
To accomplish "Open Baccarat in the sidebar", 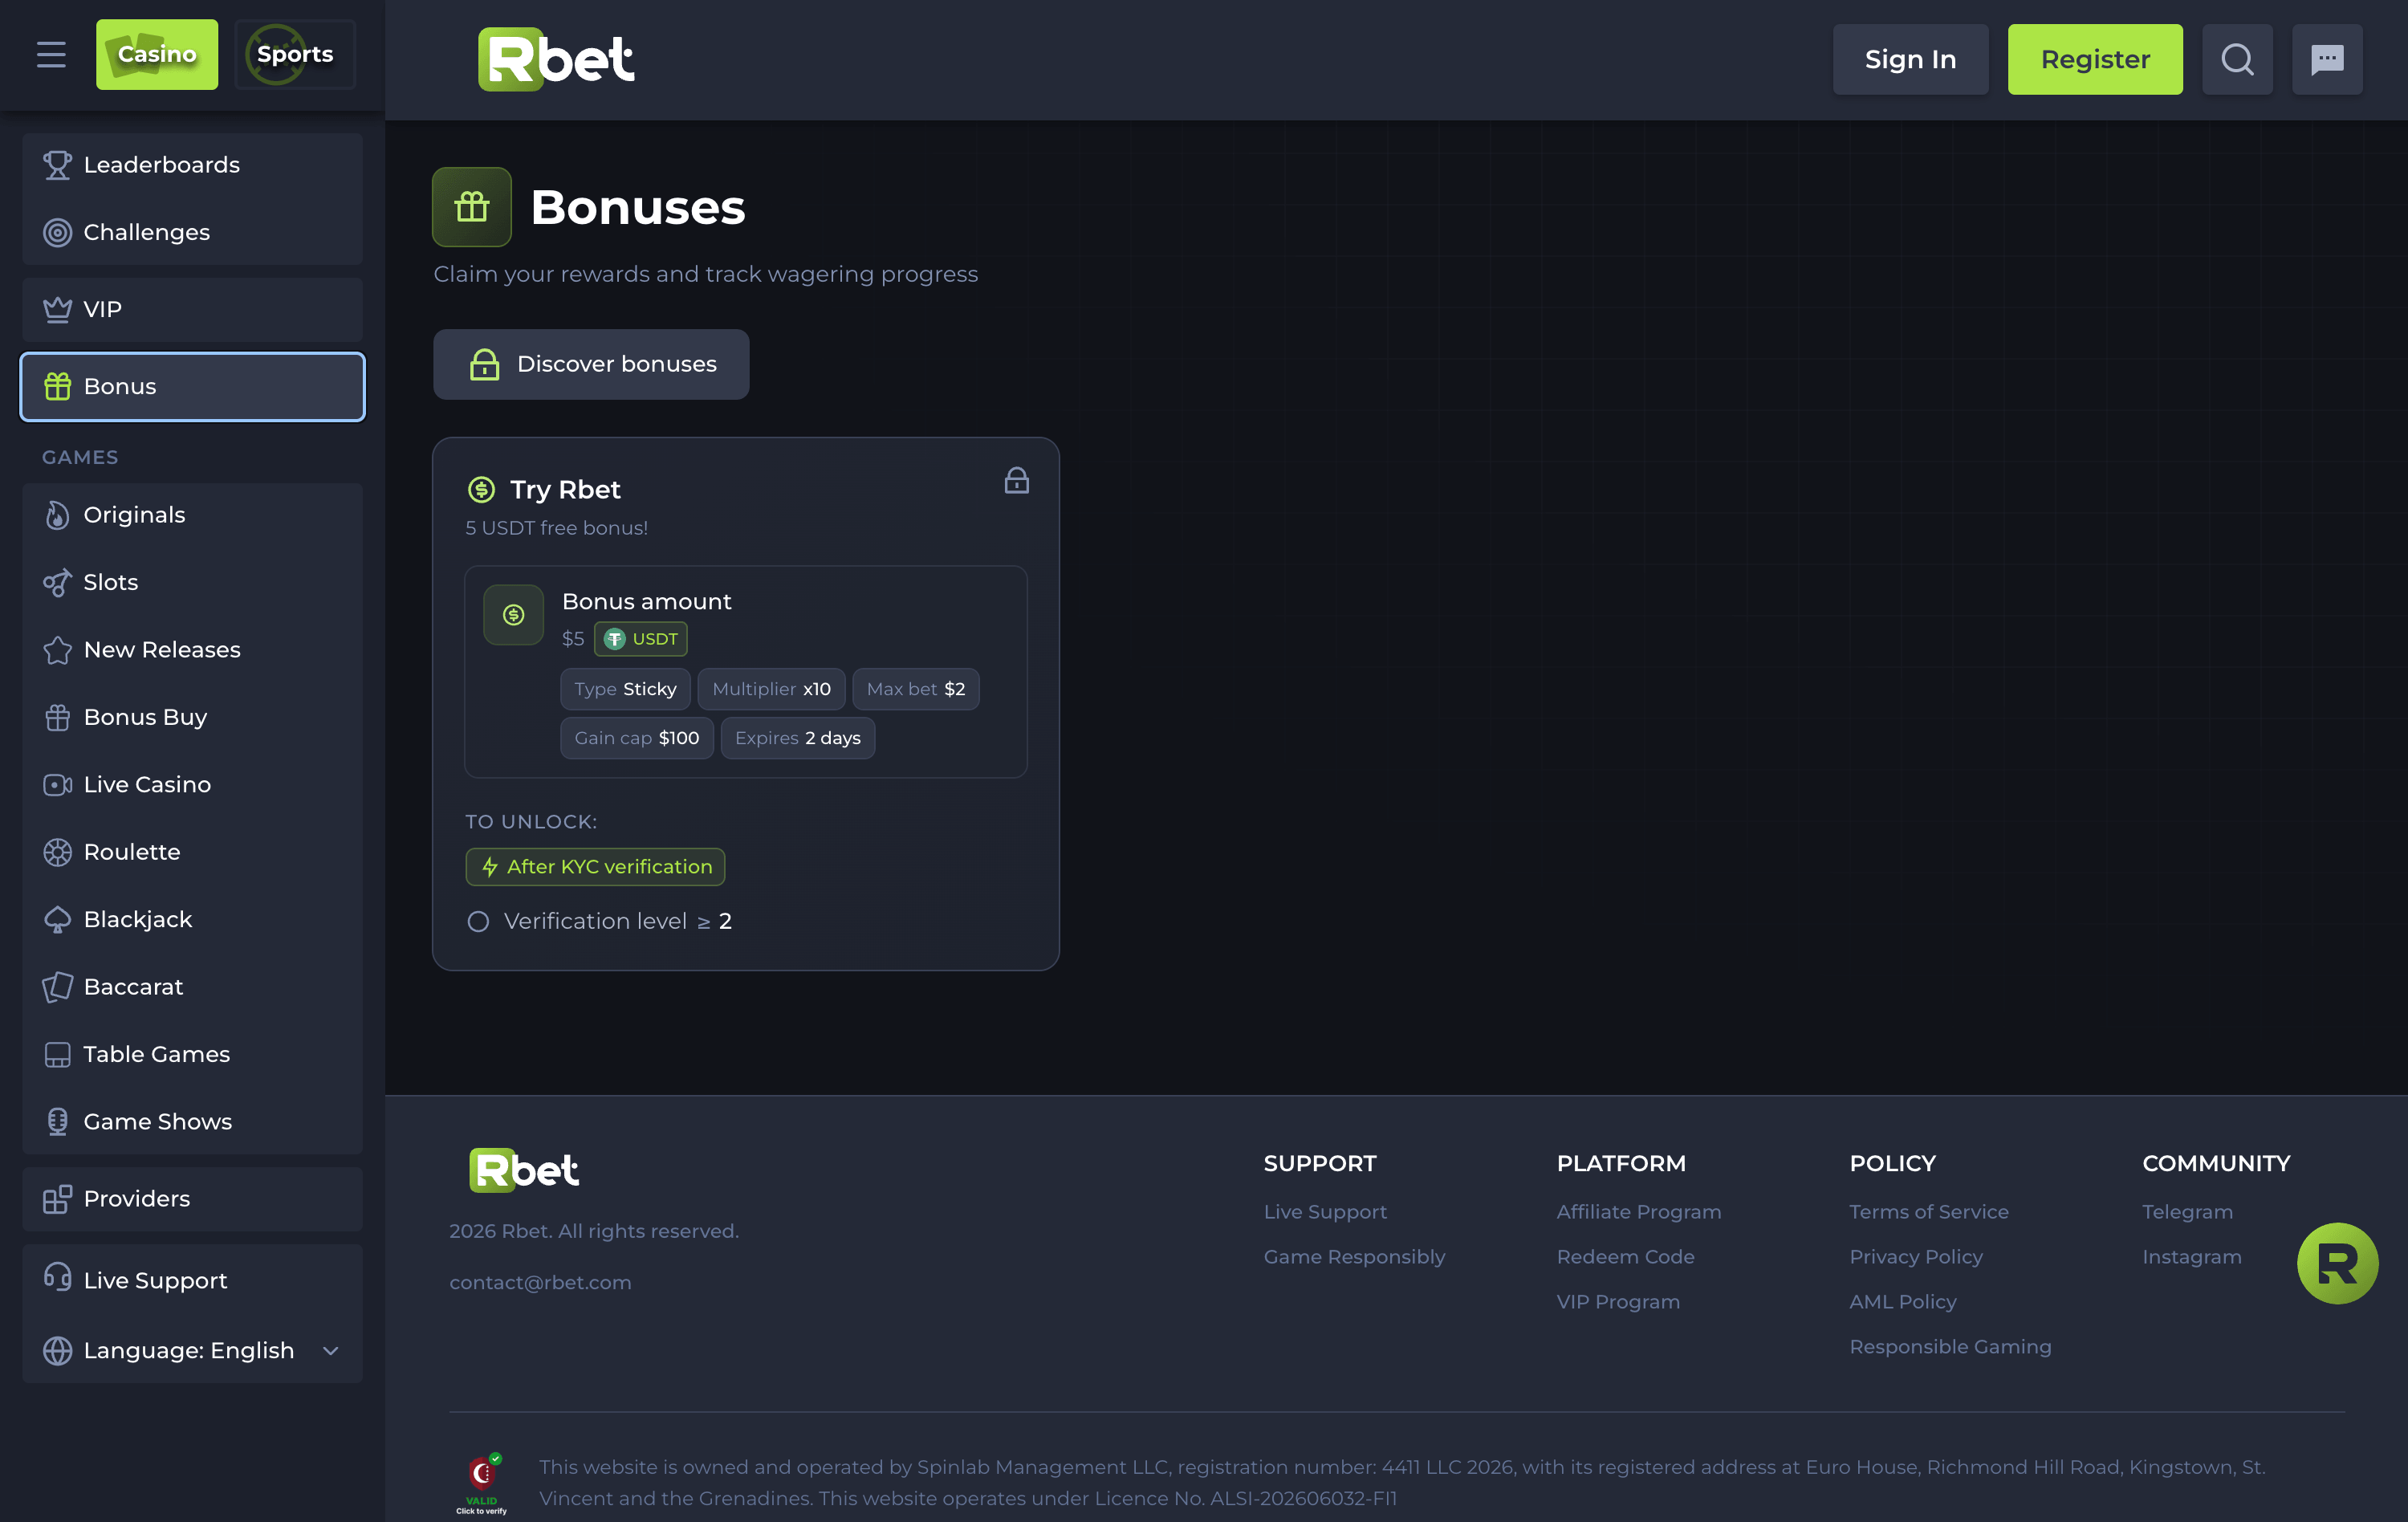I will pos(192,987).
